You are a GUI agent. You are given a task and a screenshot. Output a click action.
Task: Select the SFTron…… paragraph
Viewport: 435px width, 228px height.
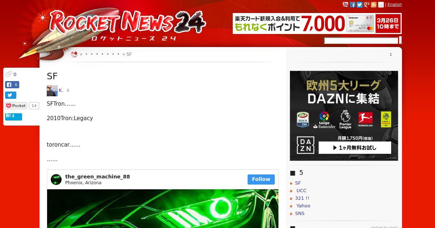point(61,104)
